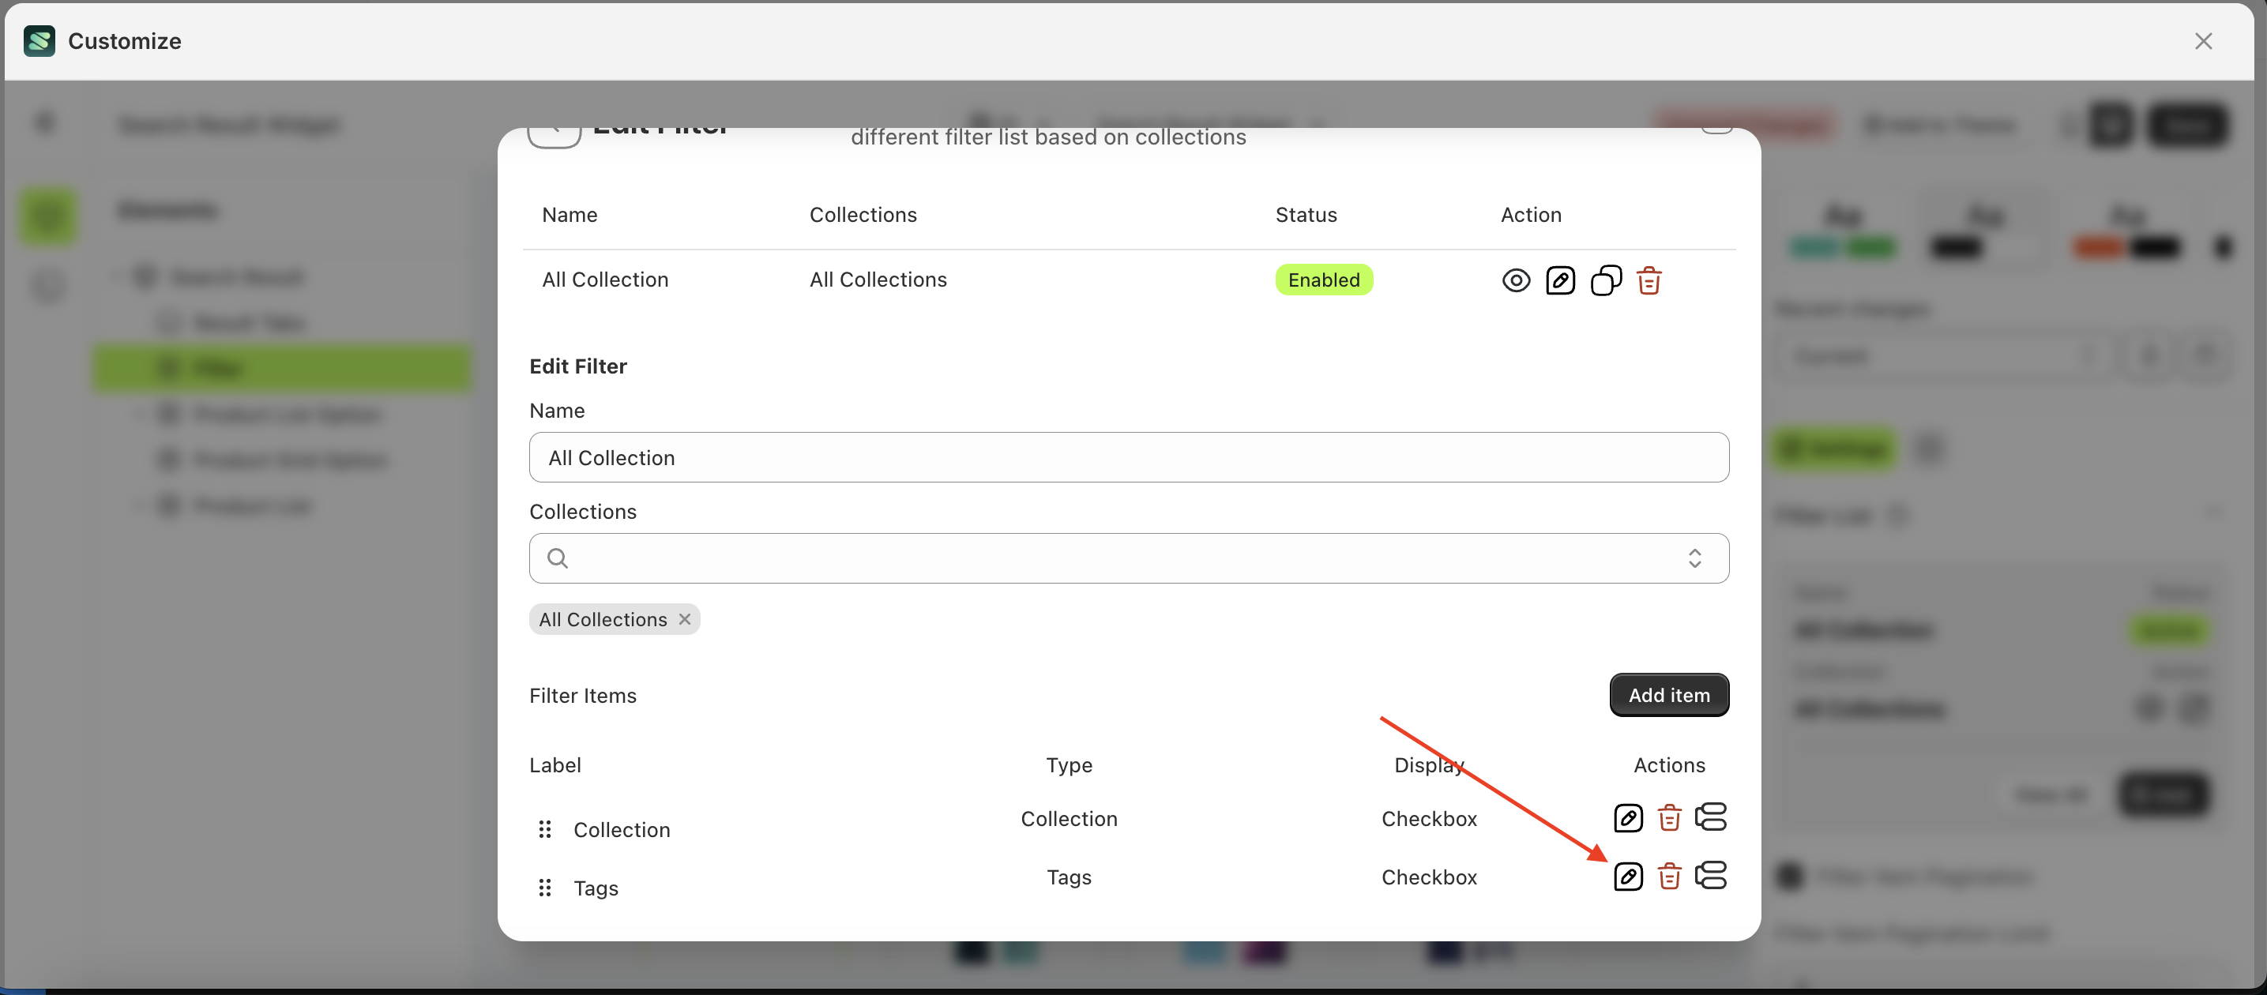Click the app logo beside Customize
This screenshot has height=995, width=2267.
coord(39,40)
